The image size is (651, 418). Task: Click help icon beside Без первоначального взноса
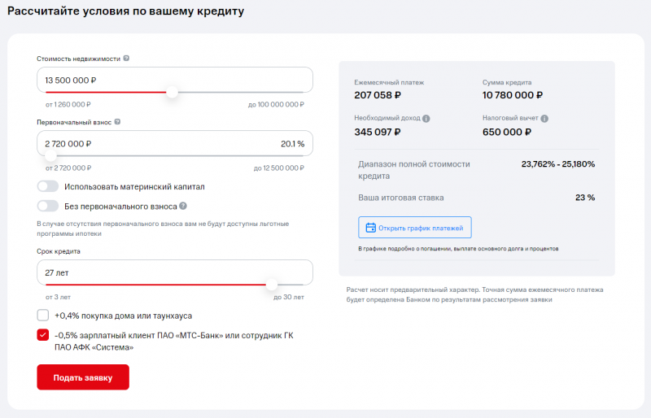183,207
